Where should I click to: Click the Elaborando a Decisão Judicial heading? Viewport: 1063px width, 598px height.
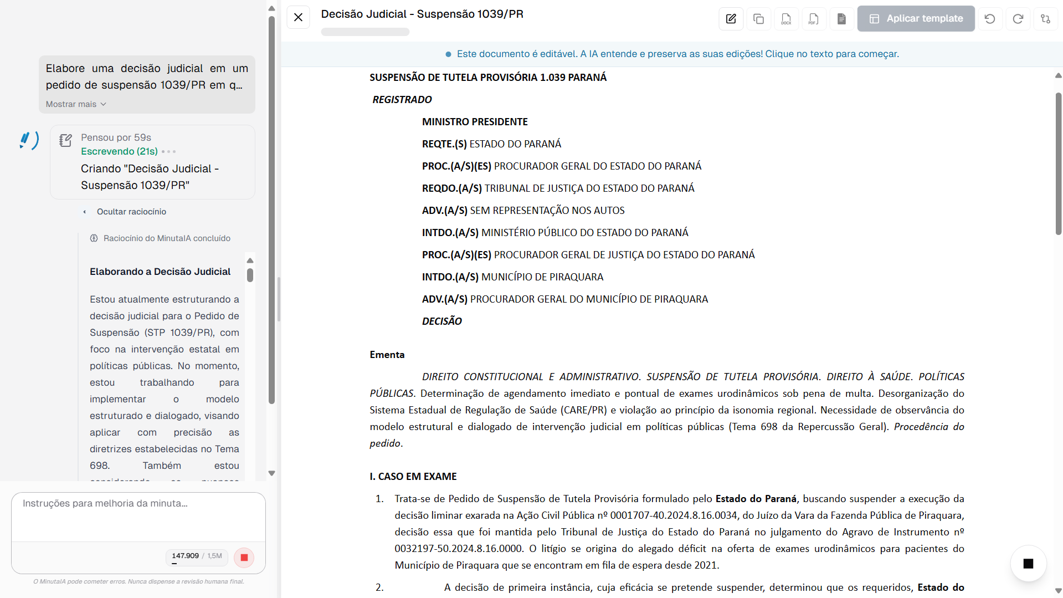[x=160, y=272]
